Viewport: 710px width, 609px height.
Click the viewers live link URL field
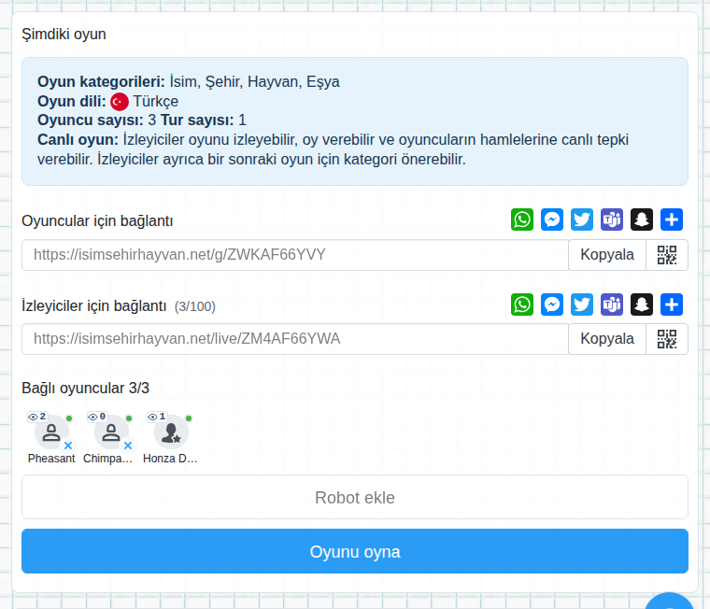pos(295,339)
